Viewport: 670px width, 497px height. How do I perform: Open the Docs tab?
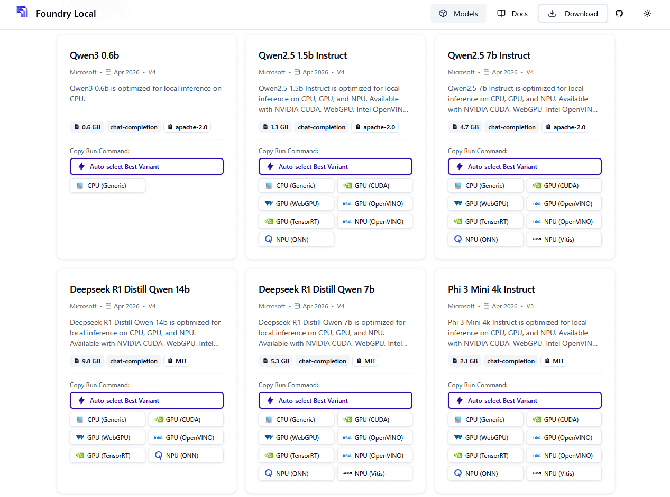(x=512, y=14)
